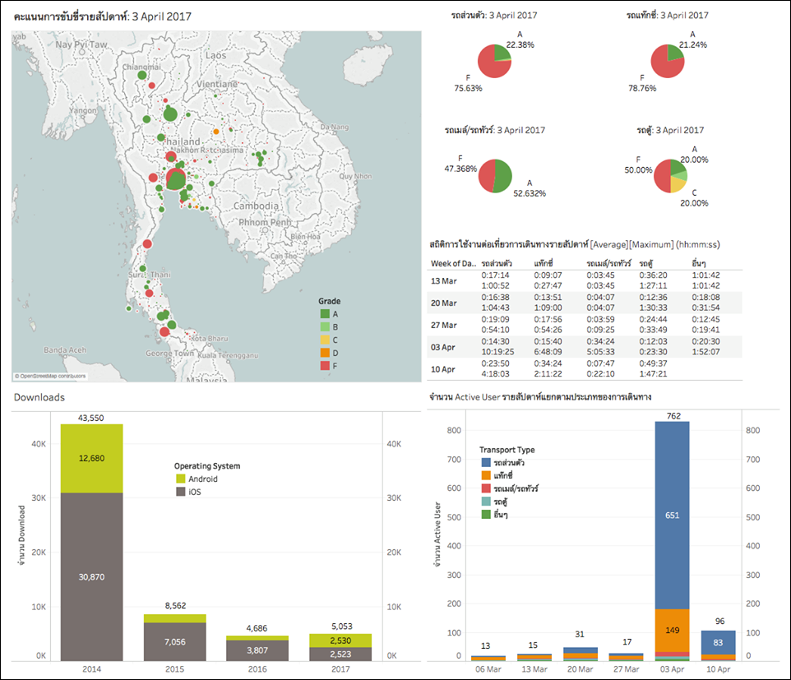Select Grade F red square in legend
Viewport: 791px width, 680px height.
pyautogui.click(x=324, y=363)
